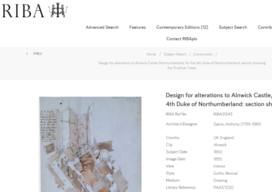Viewport: 272px width, 192px height.
Task: Click the UK: England country value
Action: click(224, 138)
